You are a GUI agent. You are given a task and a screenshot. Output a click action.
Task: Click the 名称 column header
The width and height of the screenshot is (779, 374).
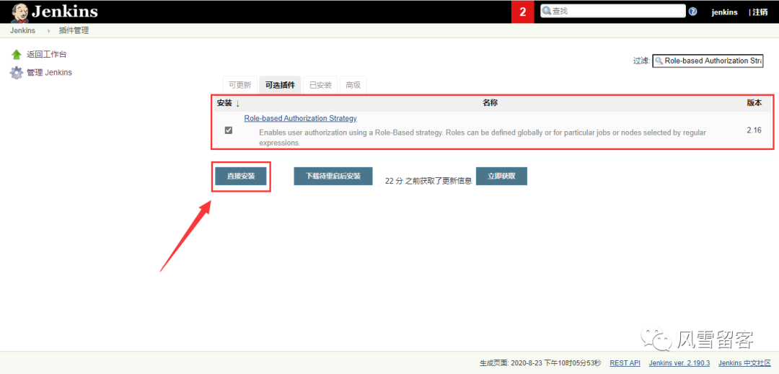point(490,103)
